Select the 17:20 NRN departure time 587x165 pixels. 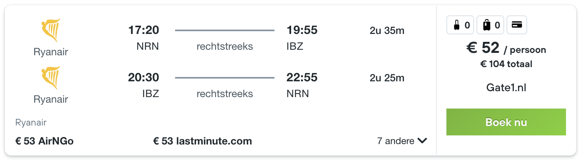tap(143, 38)
